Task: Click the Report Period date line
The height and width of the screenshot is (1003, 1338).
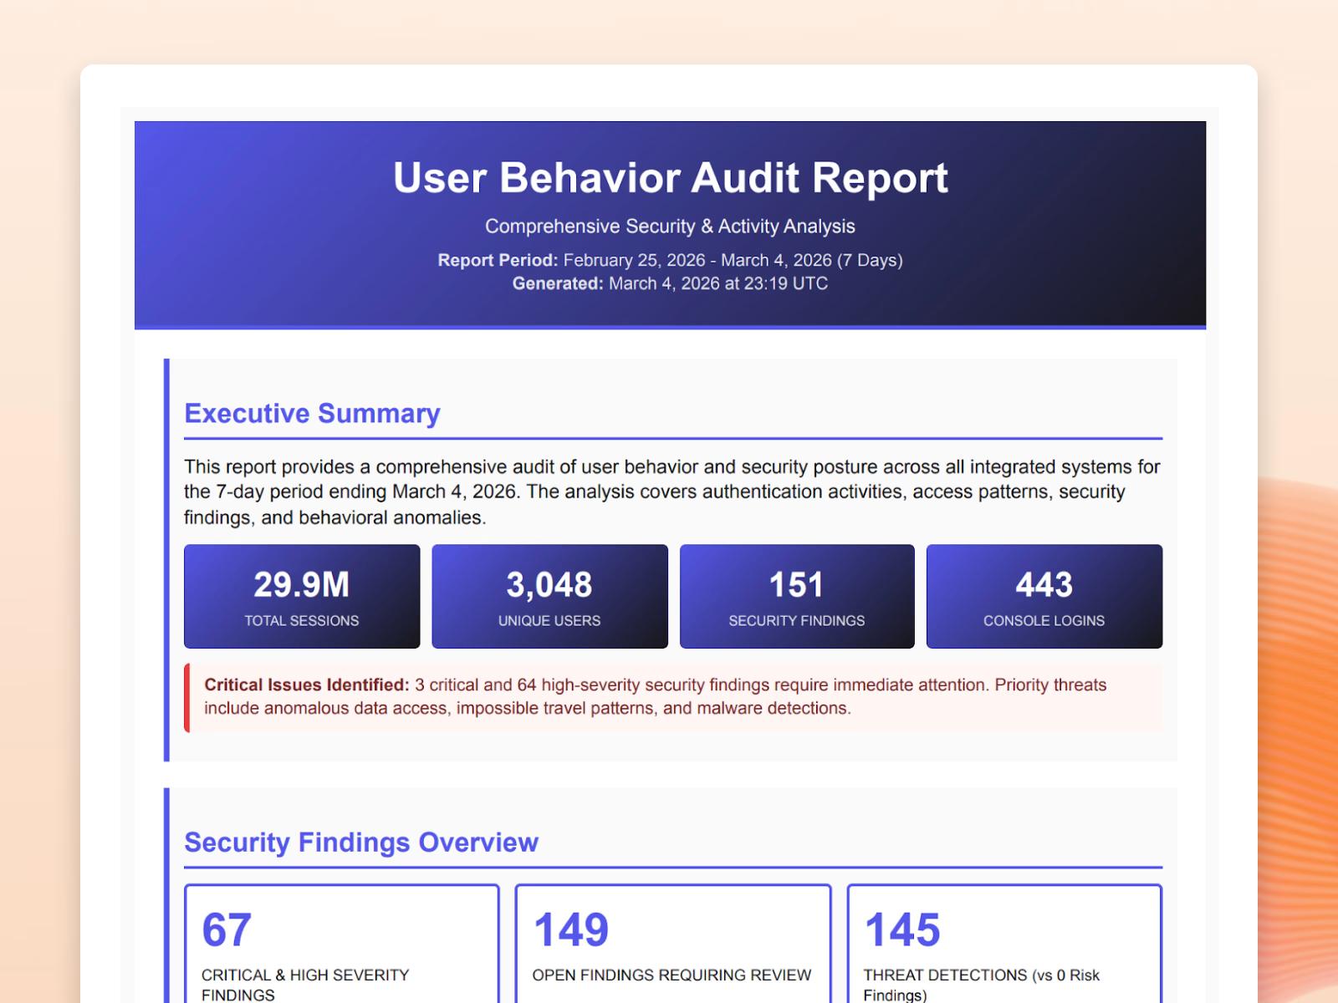Action: pyautogui.click(x=670, y=260)
